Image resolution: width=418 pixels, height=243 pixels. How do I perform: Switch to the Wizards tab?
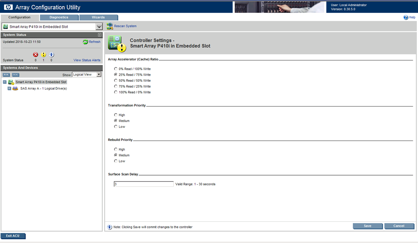point(98,17)
